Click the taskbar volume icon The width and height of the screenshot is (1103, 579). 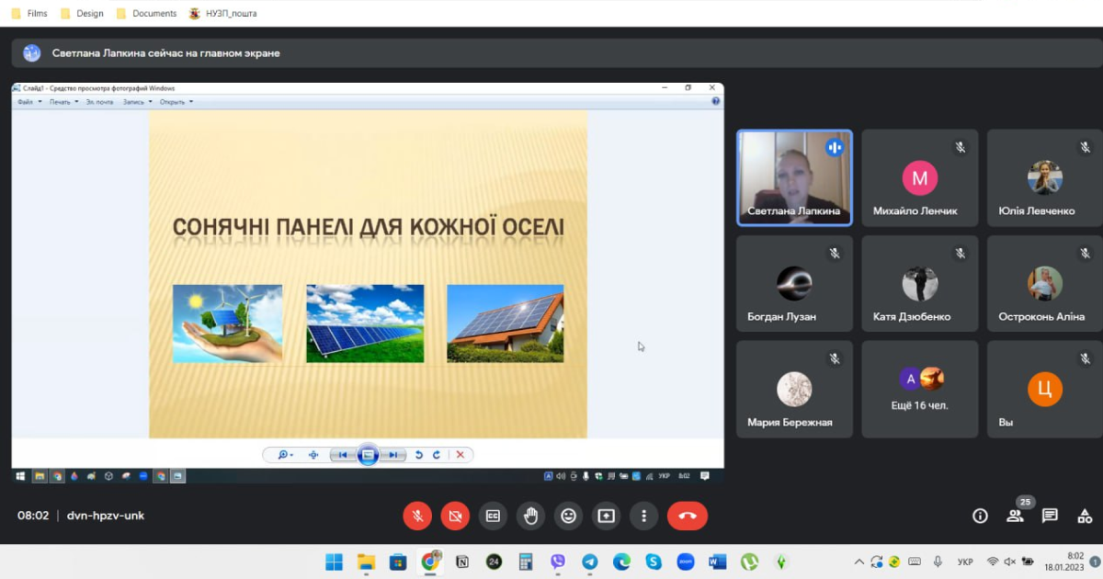coord(1009,562)
